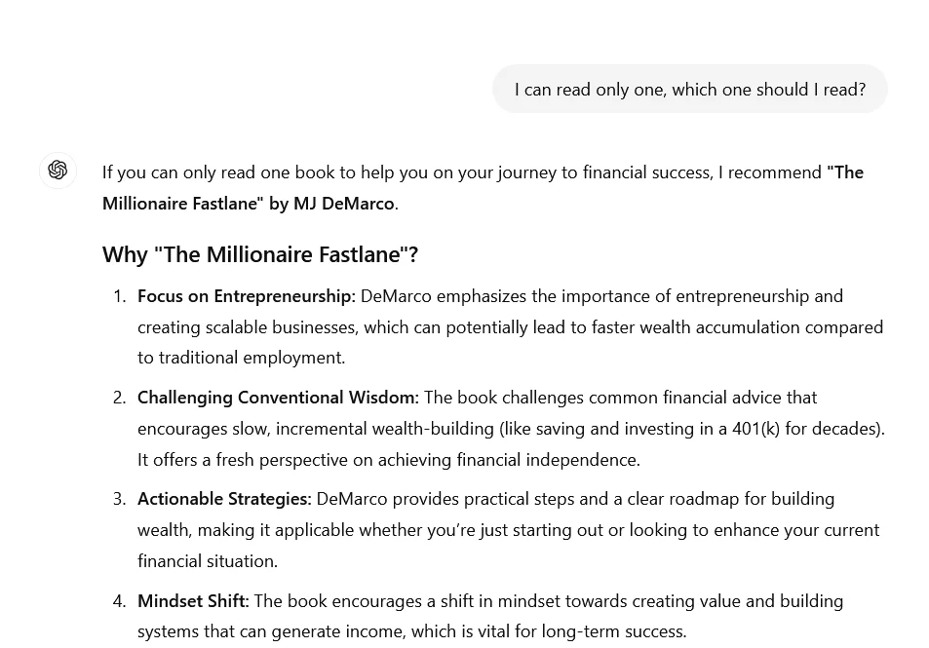The image size is (929, 648).
Task: Click the bold text Millionaire Fastlane by MJ DeMarco
Action: (x=250, y=203)
